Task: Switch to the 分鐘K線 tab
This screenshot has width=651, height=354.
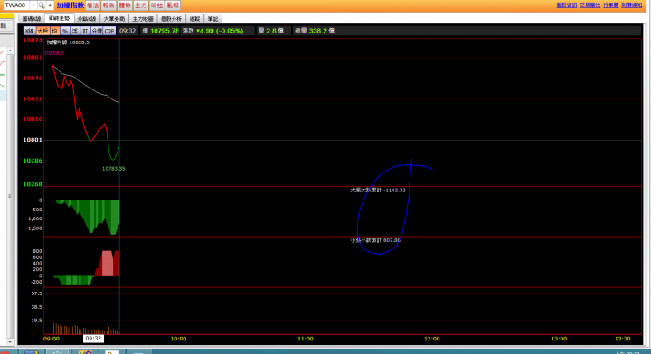Action: [x=87, y=19]
